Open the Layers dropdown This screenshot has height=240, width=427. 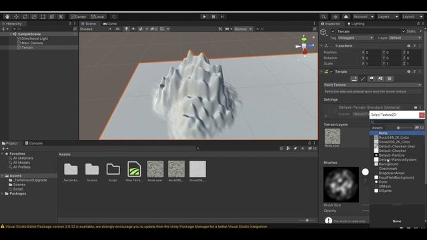(388, 17)
